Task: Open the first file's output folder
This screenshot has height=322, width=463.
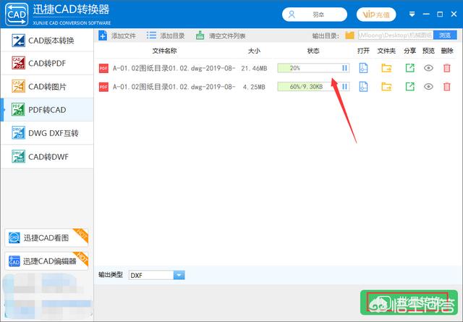Action: pyautogui.click(x=387, y=68)
